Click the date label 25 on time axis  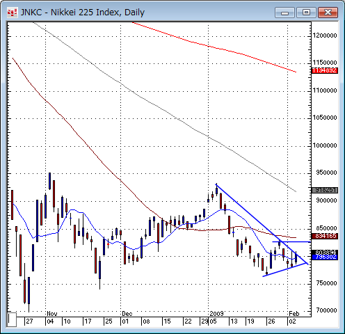coord(109,321)
